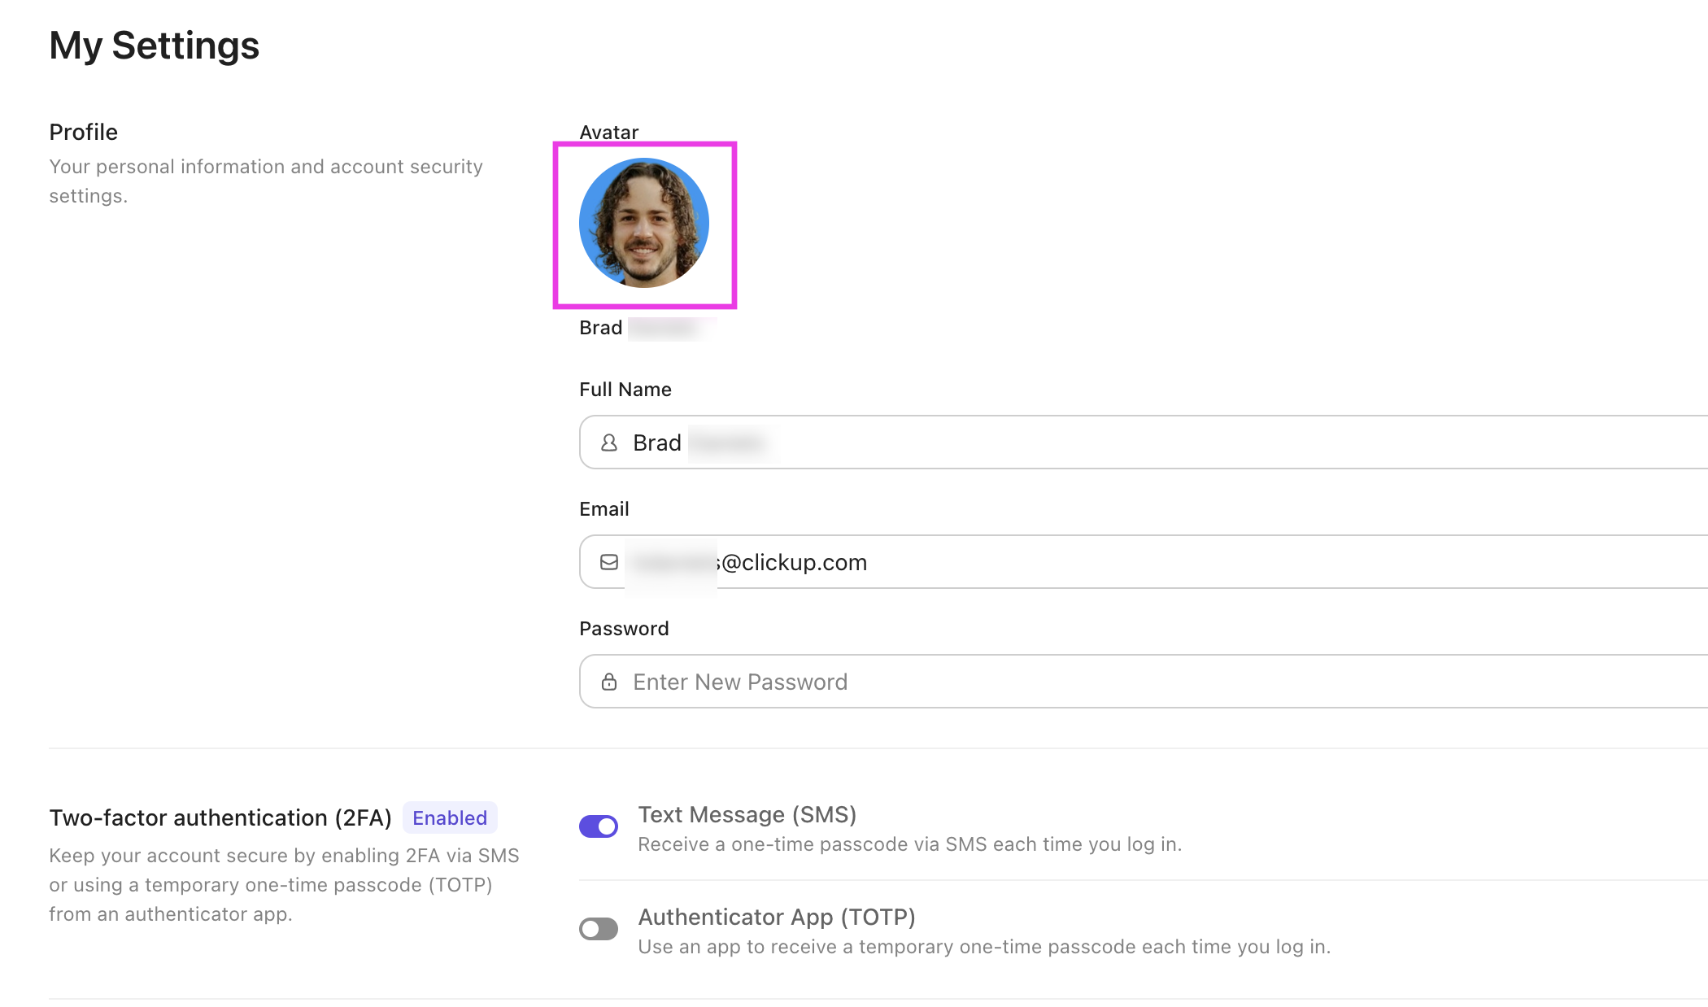Focus the Full Name text field
This screenshot has height=1007, width=1708.
(1139, 442)
